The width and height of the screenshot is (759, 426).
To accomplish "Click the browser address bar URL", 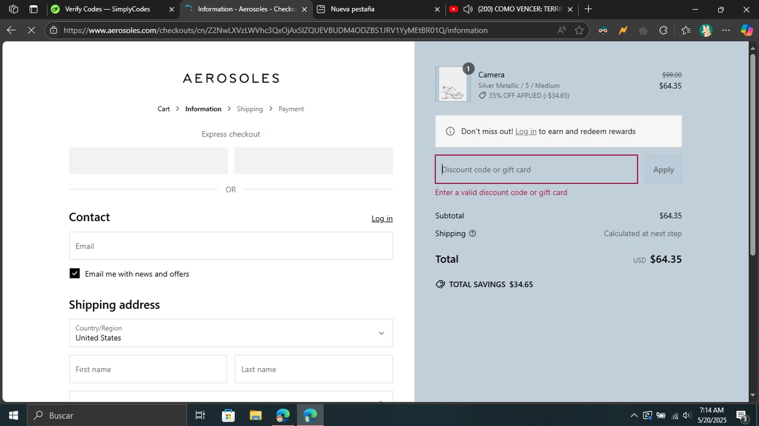I will (x=276, y=30).
